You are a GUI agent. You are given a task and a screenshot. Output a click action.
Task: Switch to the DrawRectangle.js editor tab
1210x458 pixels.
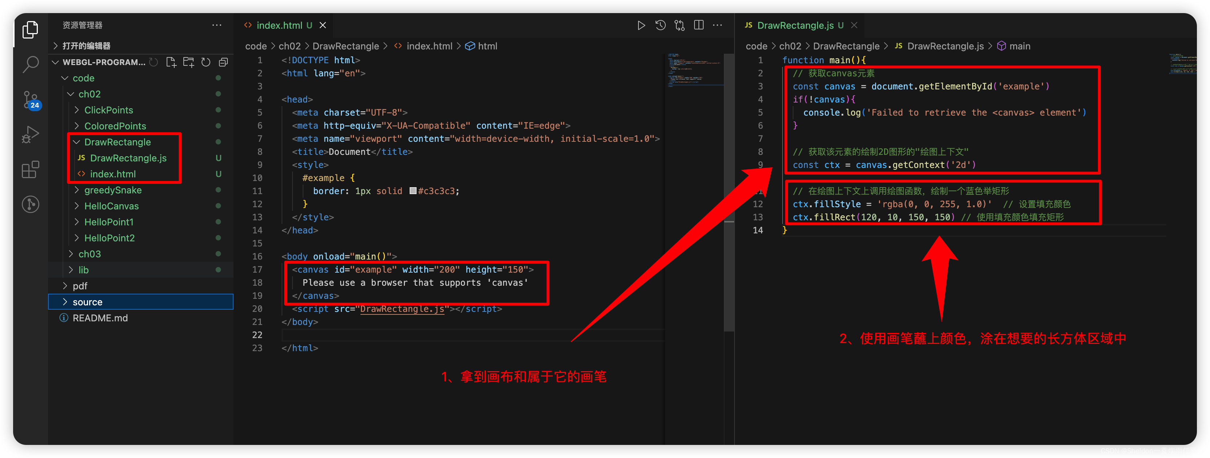795,25
